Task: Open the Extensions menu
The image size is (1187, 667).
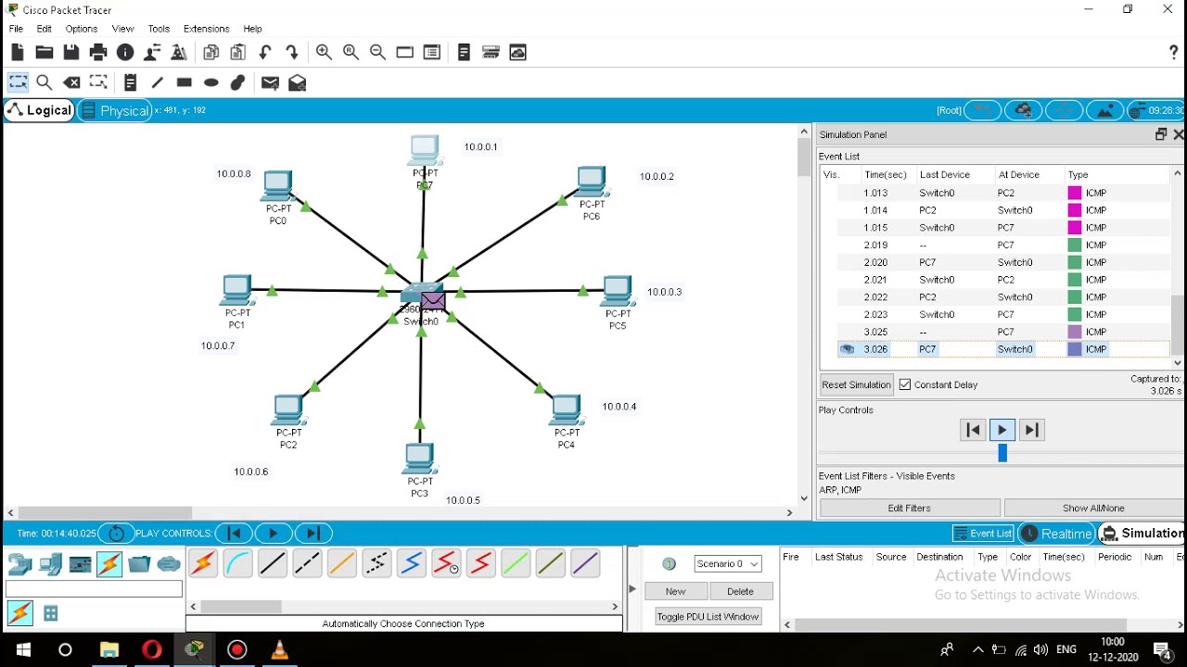Action: [206, 29]
